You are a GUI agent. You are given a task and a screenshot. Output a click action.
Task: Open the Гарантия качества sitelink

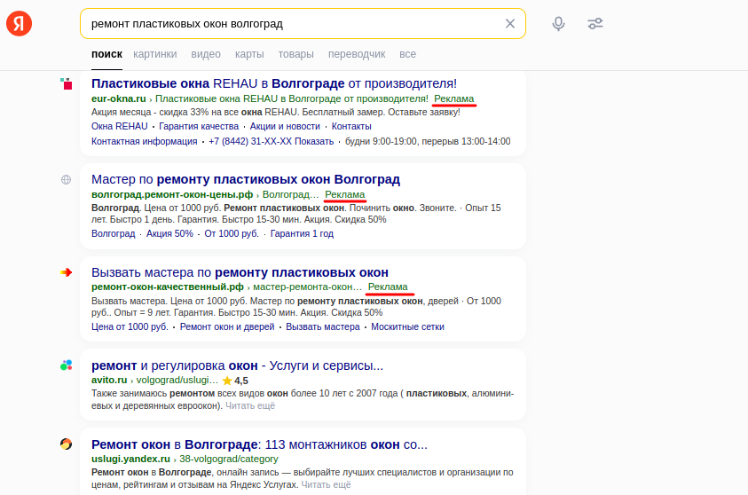coord(199,126)
